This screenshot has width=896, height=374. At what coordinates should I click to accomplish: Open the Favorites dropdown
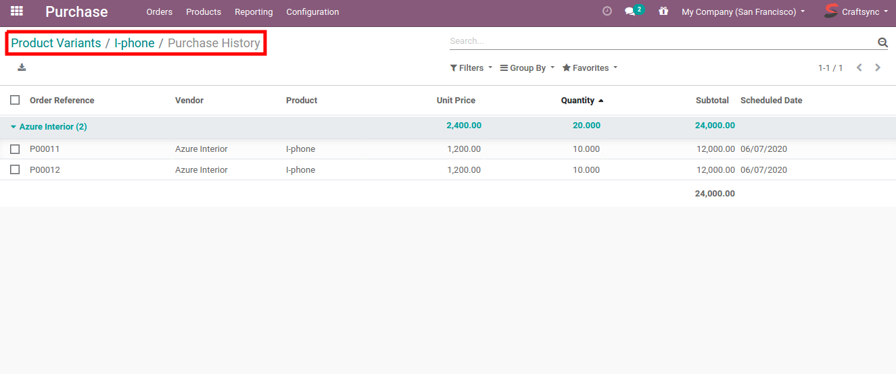point(590,68)
